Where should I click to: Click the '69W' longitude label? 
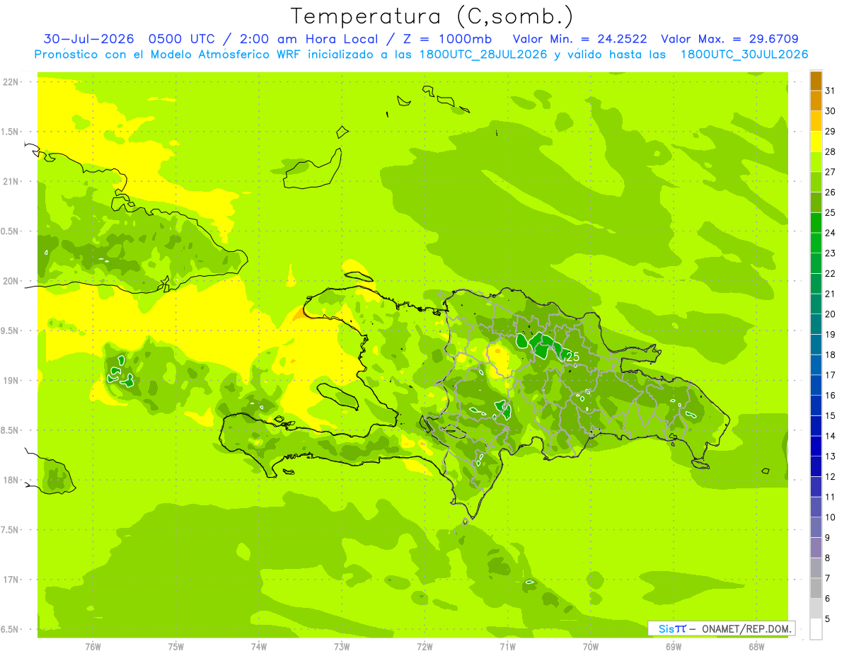(674, 646)
